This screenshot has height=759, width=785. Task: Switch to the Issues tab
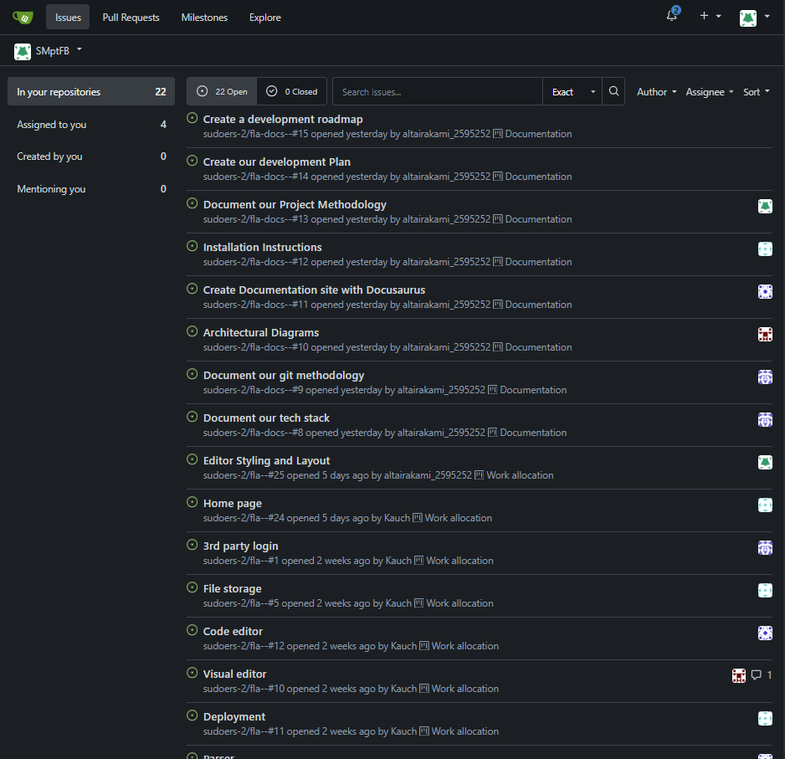tap(68, 17)
